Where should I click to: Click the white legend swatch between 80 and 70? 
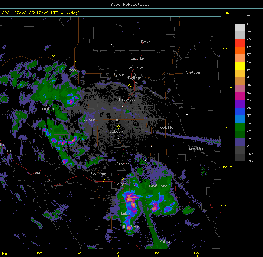click(240, 28)
